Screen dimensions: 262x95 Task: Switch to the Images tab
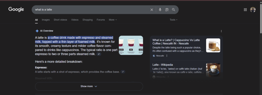click(x=46, y=20)
